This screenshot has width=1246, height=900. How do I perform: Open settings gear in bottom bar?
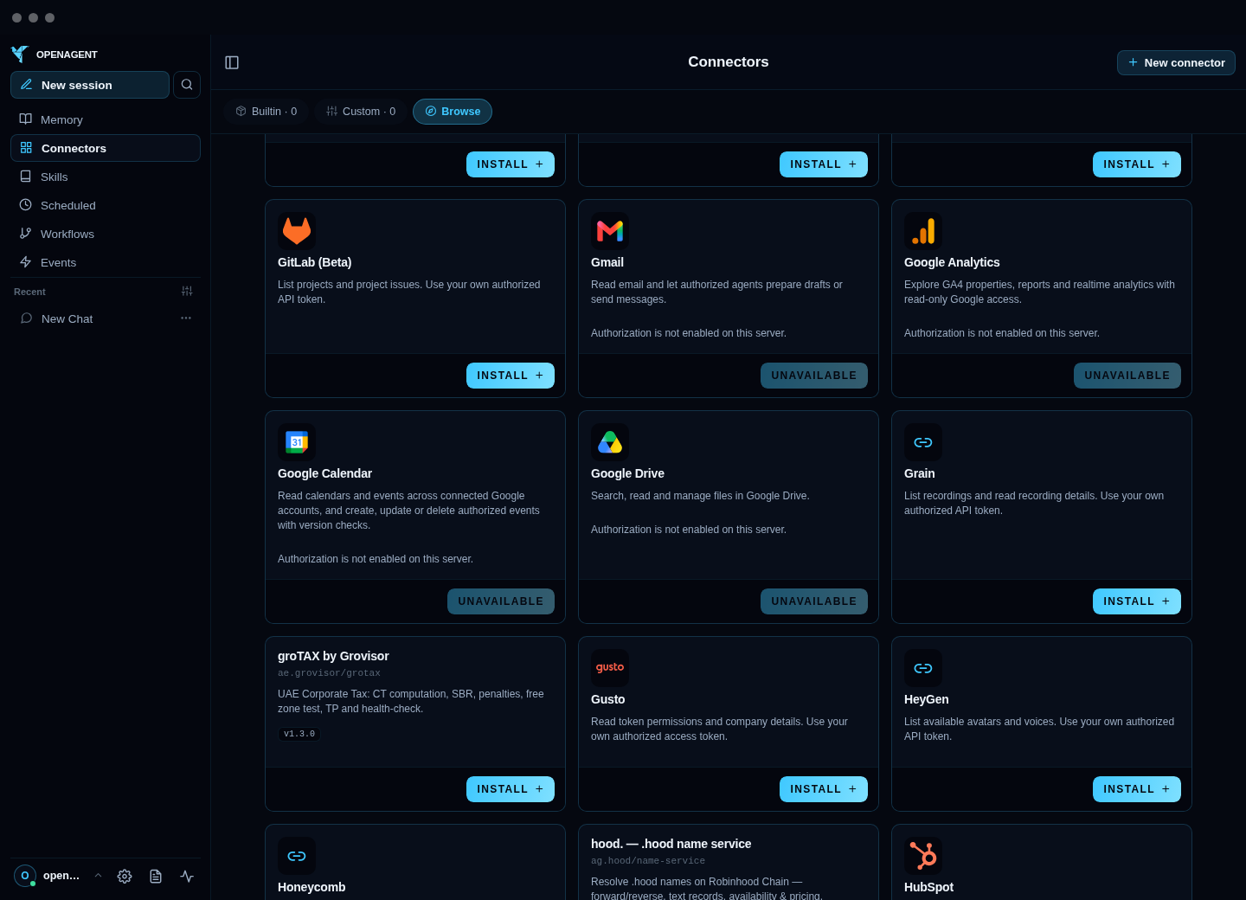point(125,876)
